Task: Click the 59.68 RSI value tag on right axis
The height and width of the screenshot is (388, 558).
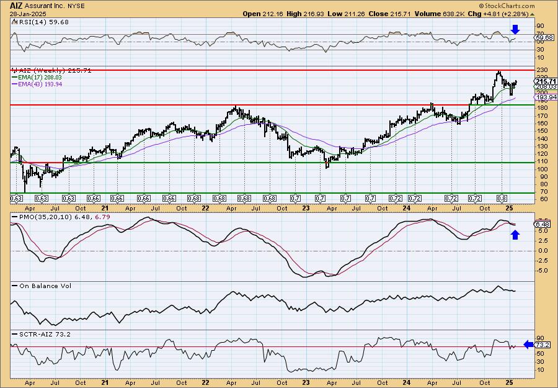Action: (x=544, y=38)
